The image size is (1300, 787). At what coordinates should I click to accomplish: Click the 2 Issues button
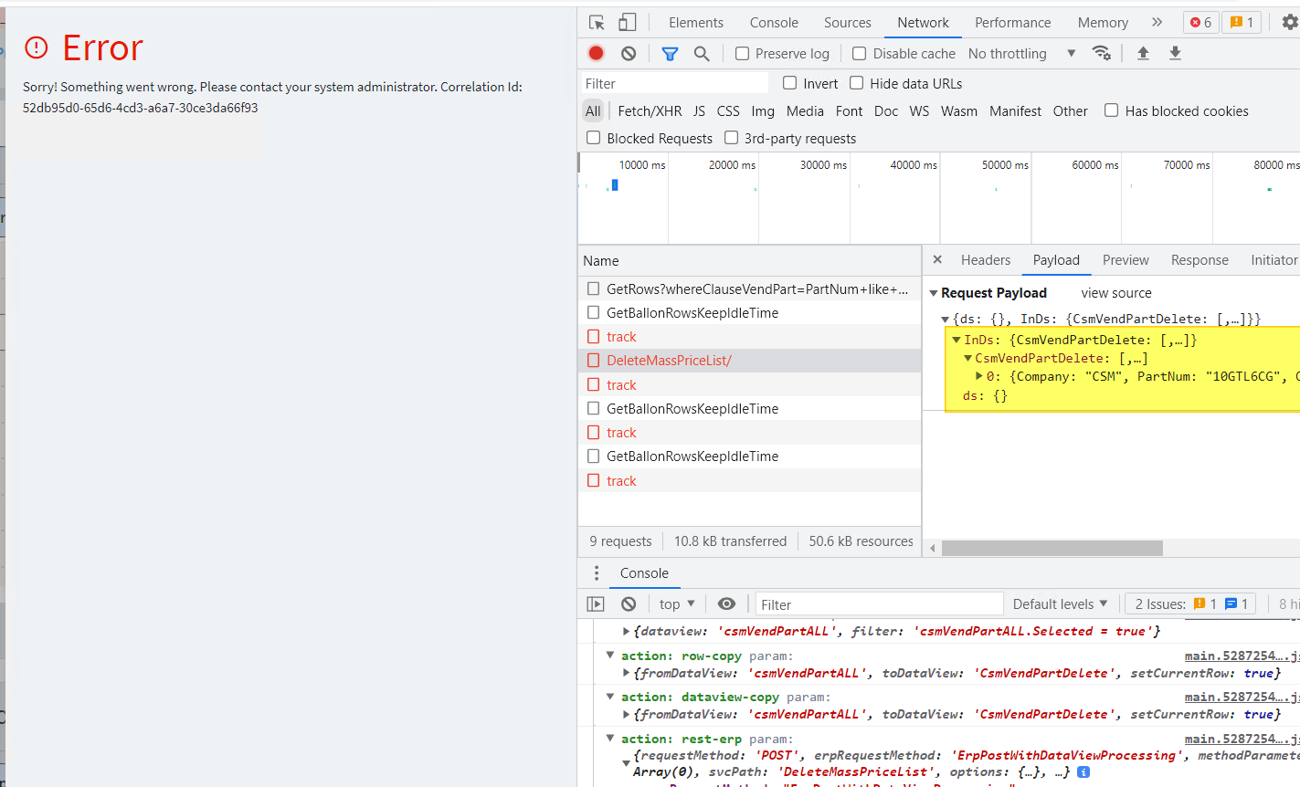click(x=1189, y=604)
